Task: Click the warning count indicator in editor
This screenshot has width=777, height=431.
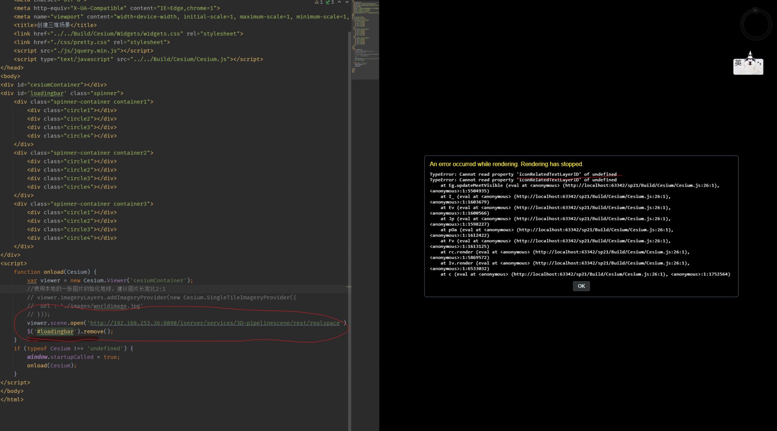Action: pyautogui.click(x=319, y=2)
